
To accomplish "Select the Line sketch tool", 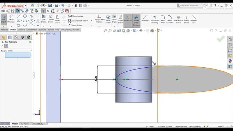I will click(19, 16).
